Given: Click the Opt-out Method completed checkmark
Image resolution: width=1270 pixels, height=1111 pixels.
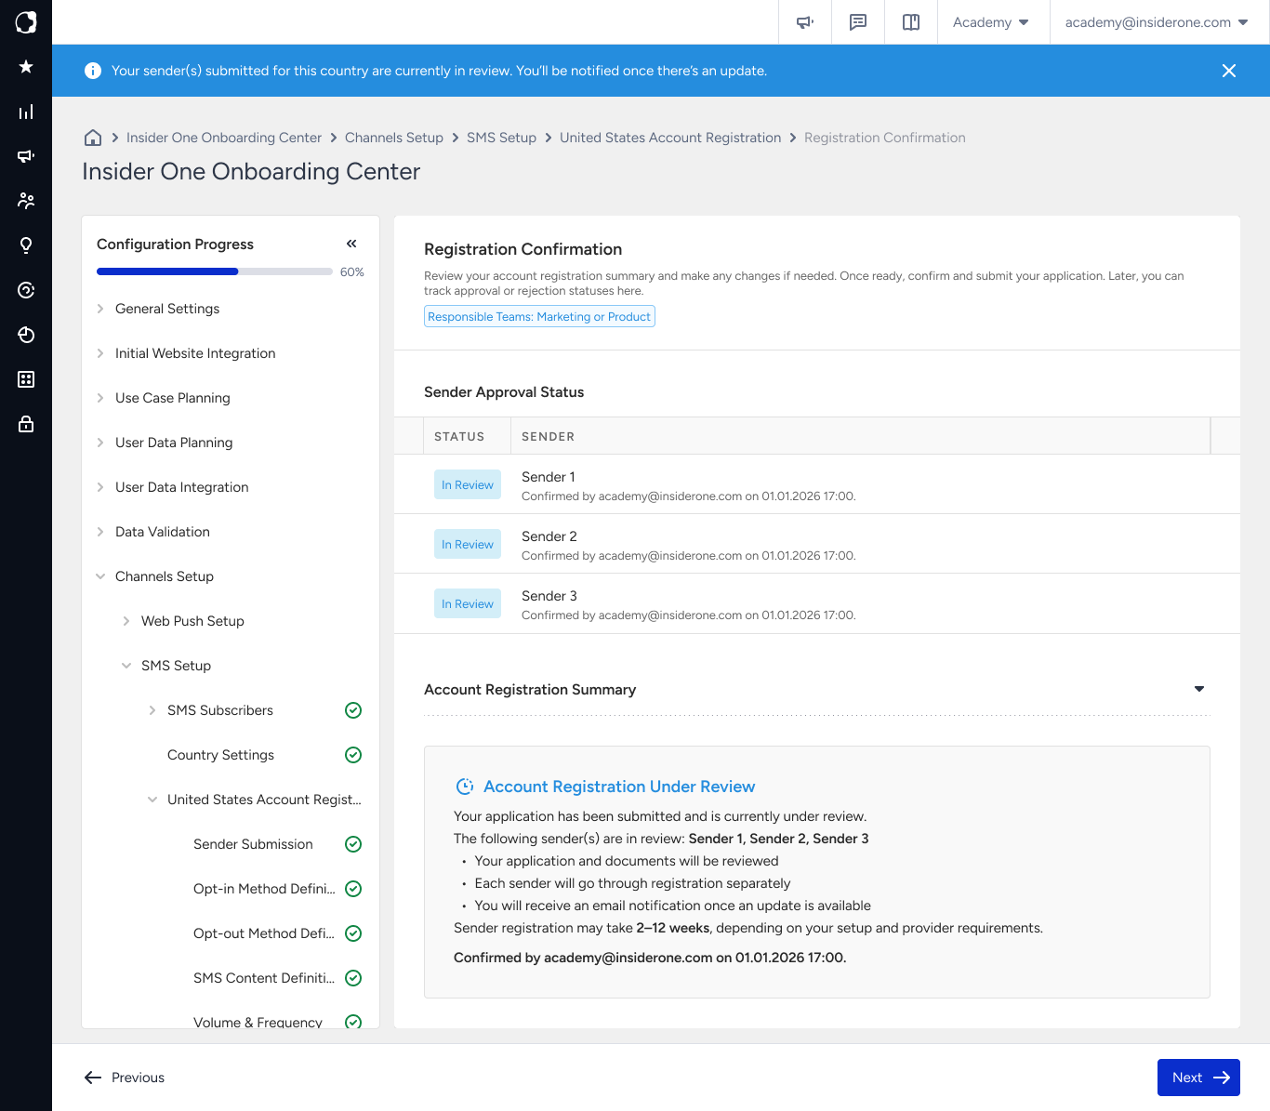Looking at the screenshot, I should click(353, 933).
